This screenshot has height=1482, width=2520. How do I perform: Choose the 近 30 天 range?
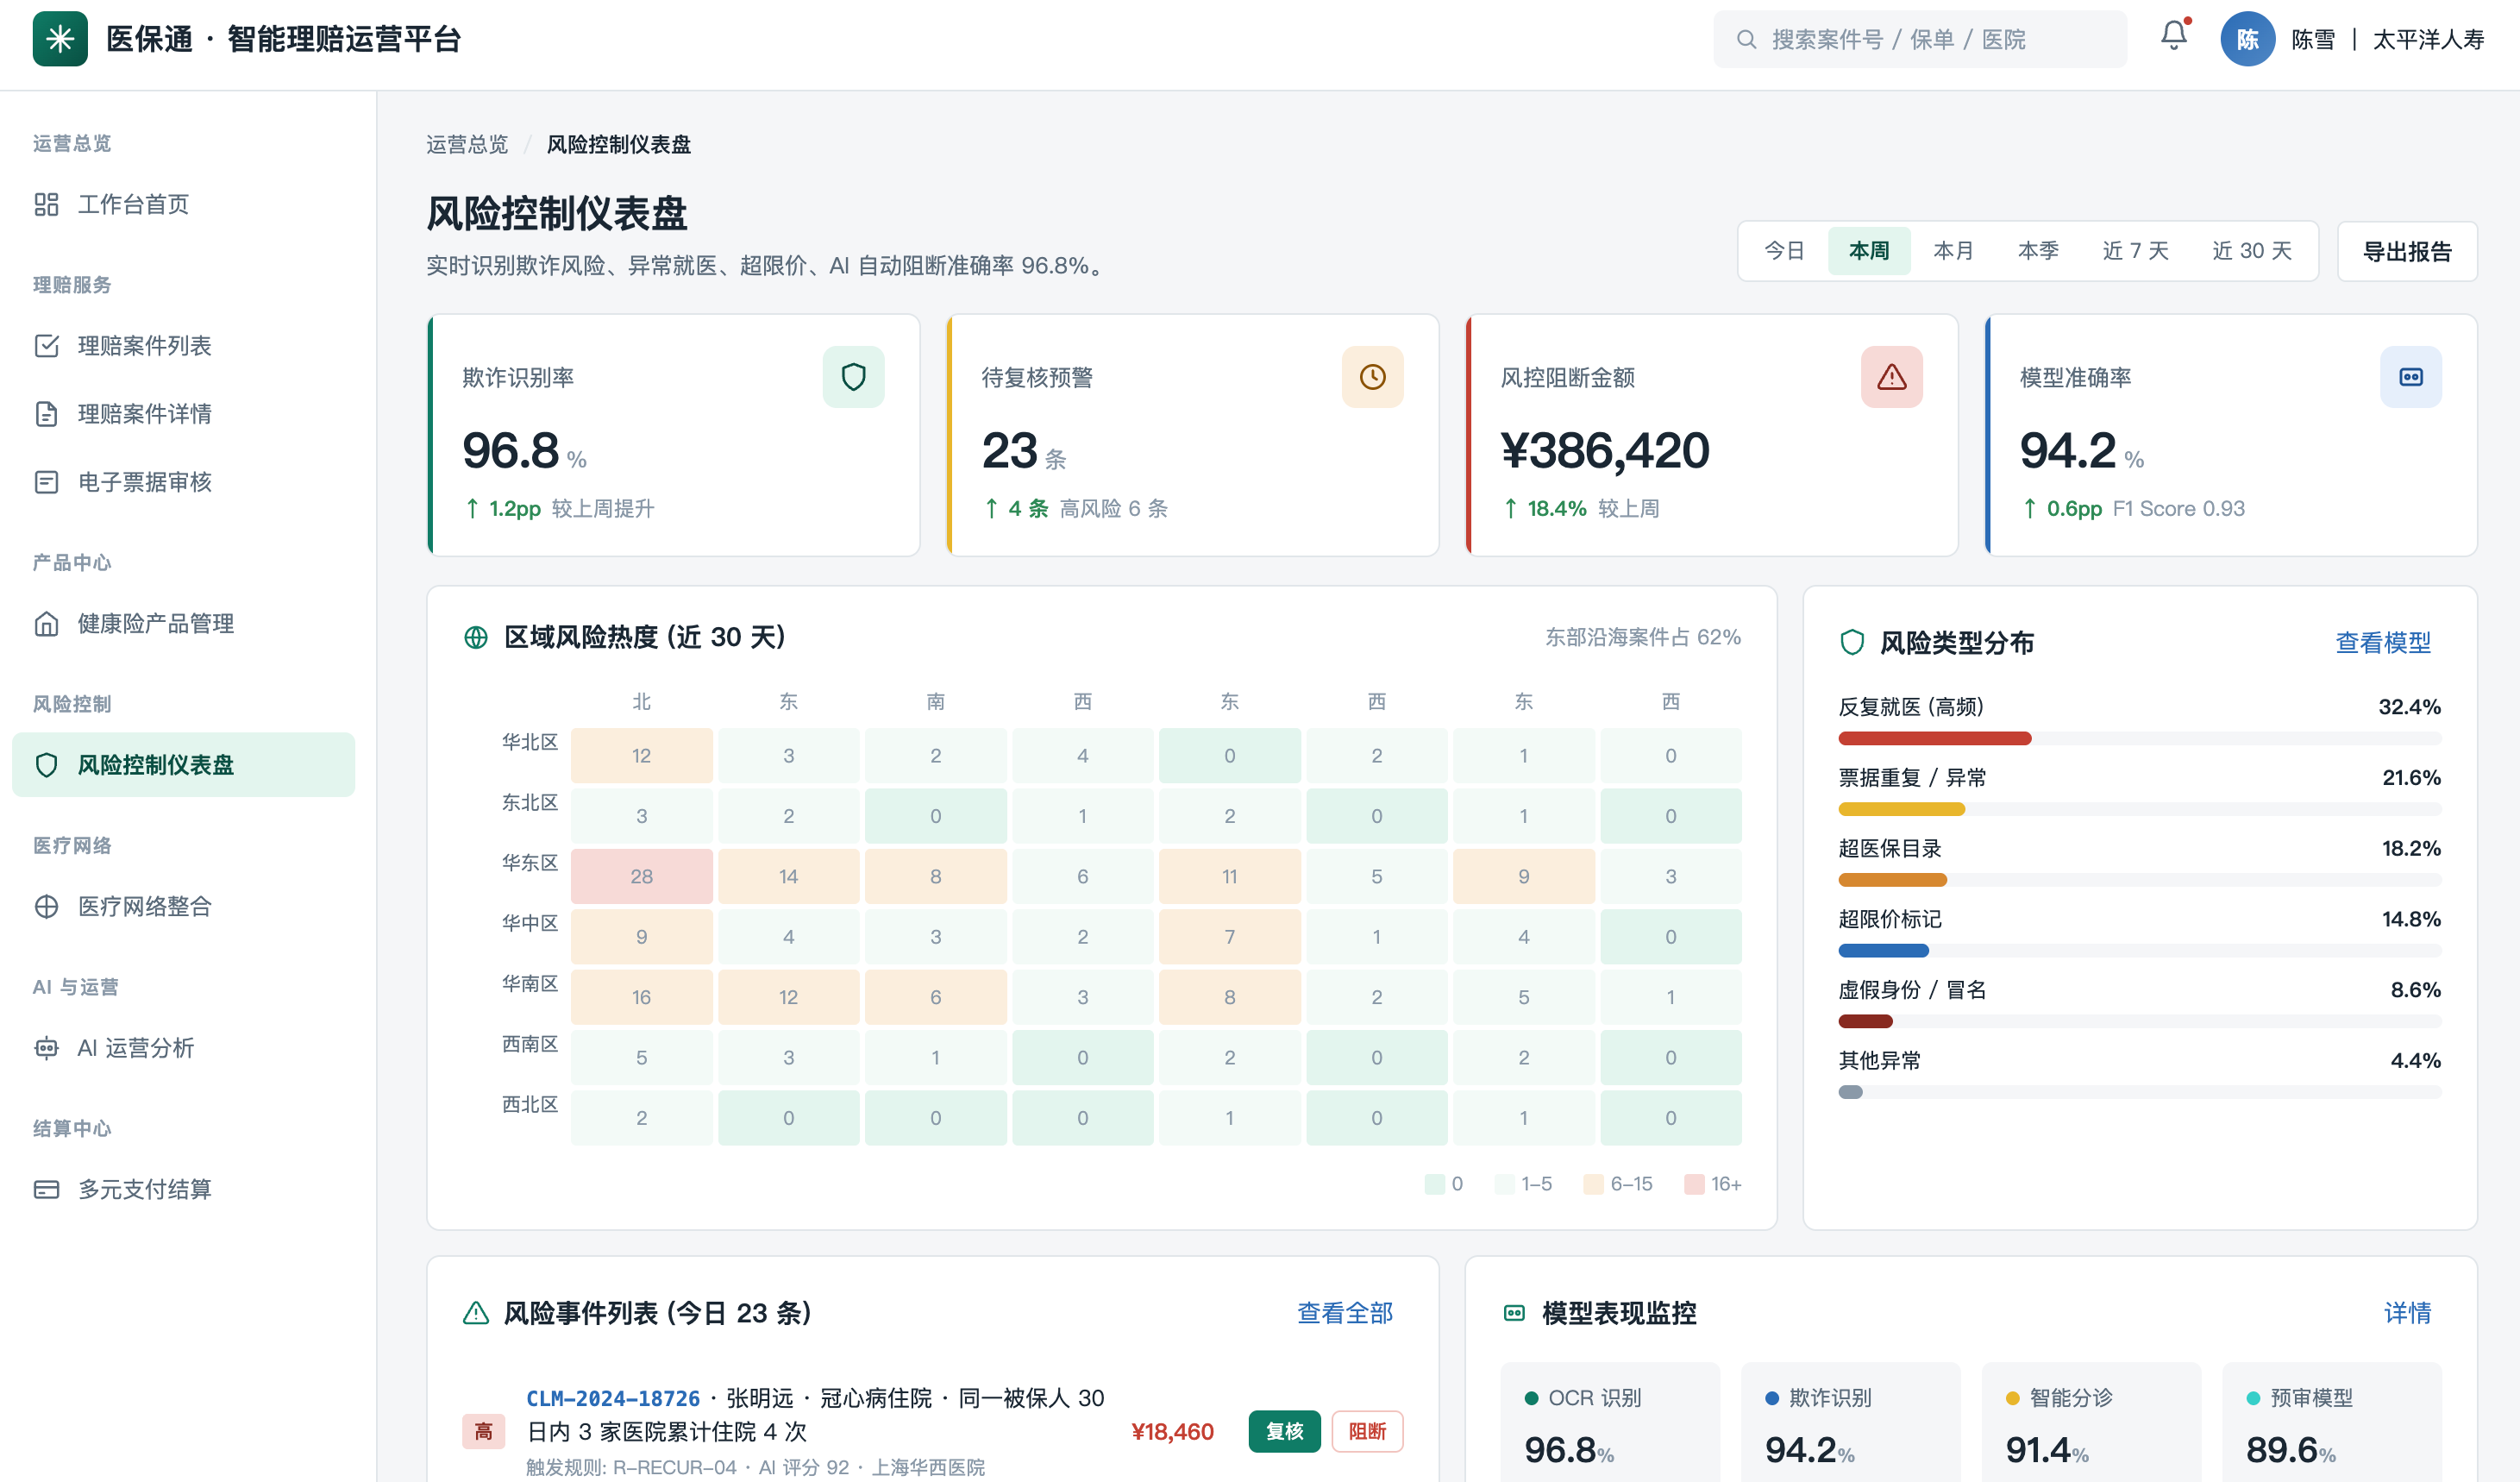click(2251, 251)
